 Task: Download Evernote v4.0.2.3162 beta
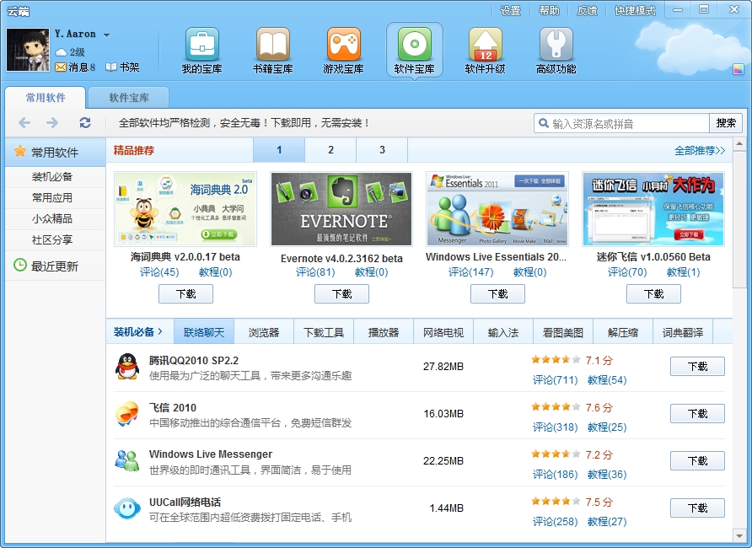(x=342, y=294)
